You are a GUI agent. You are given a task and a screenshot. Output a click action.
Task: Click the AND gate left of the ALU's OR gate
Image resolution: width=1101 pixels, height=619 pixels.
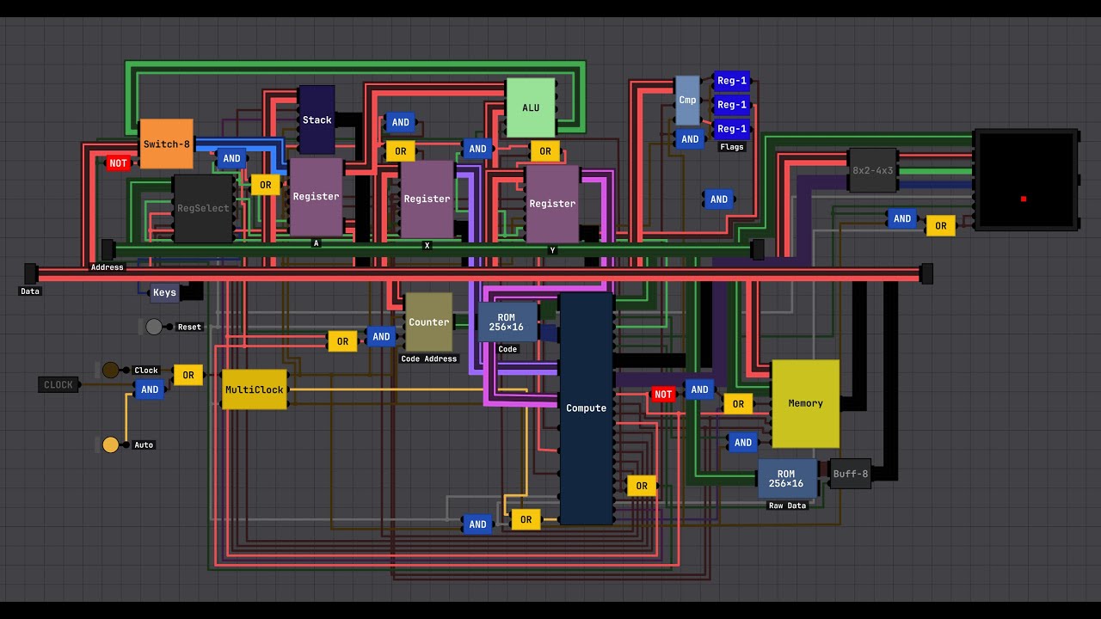[477, 149]
